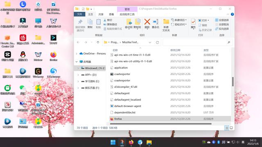Click the Up arrow navigation icon
Viewport: 262px width, 147px height.
pyautogui.click(x=98, y=42)
